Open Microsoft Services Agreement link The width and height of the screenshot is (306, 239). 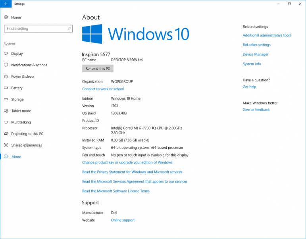(x=135, y=181)
